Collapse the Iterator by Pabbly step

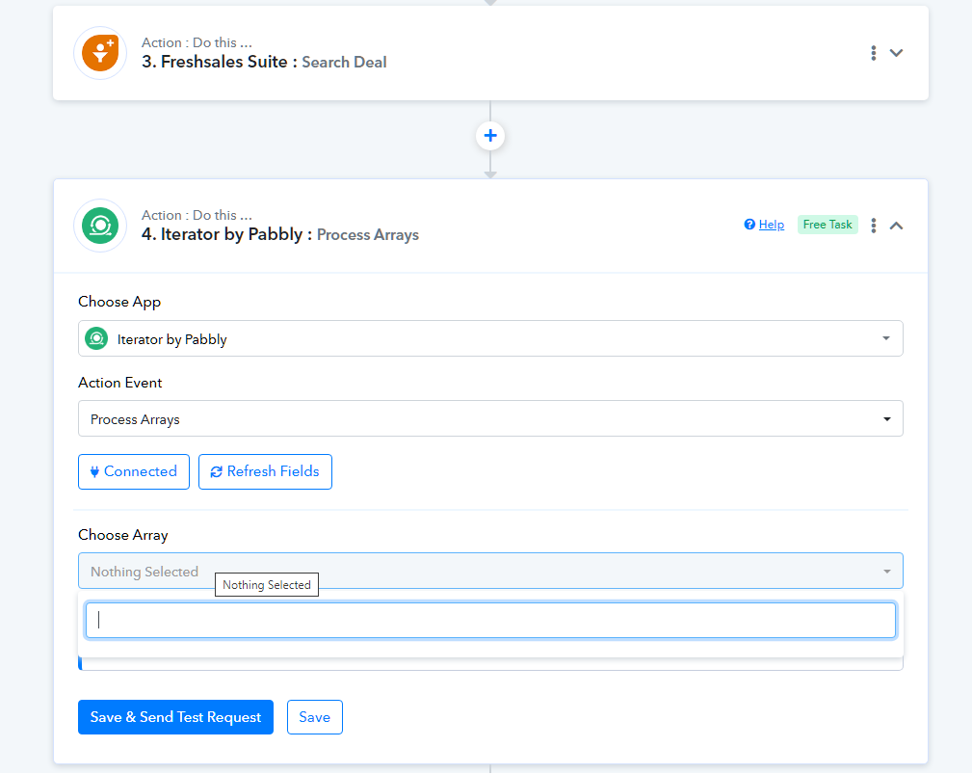pos(896,226)
